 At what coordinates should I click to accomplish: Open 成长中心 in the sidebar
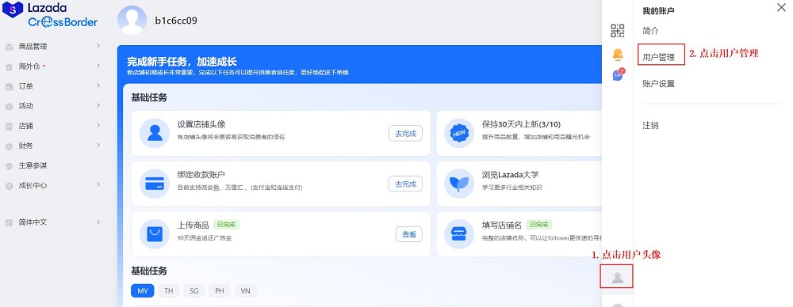(33, 185)
